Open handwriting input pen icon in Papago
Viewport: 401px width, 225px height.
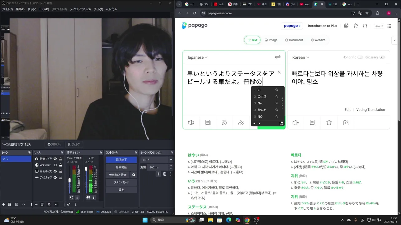coord(241,122)
